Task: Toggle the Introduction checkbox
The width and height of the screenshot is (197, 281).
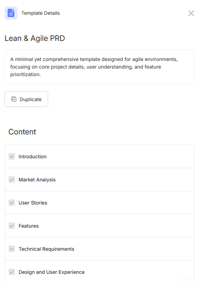Action: (x=12, y=156)
